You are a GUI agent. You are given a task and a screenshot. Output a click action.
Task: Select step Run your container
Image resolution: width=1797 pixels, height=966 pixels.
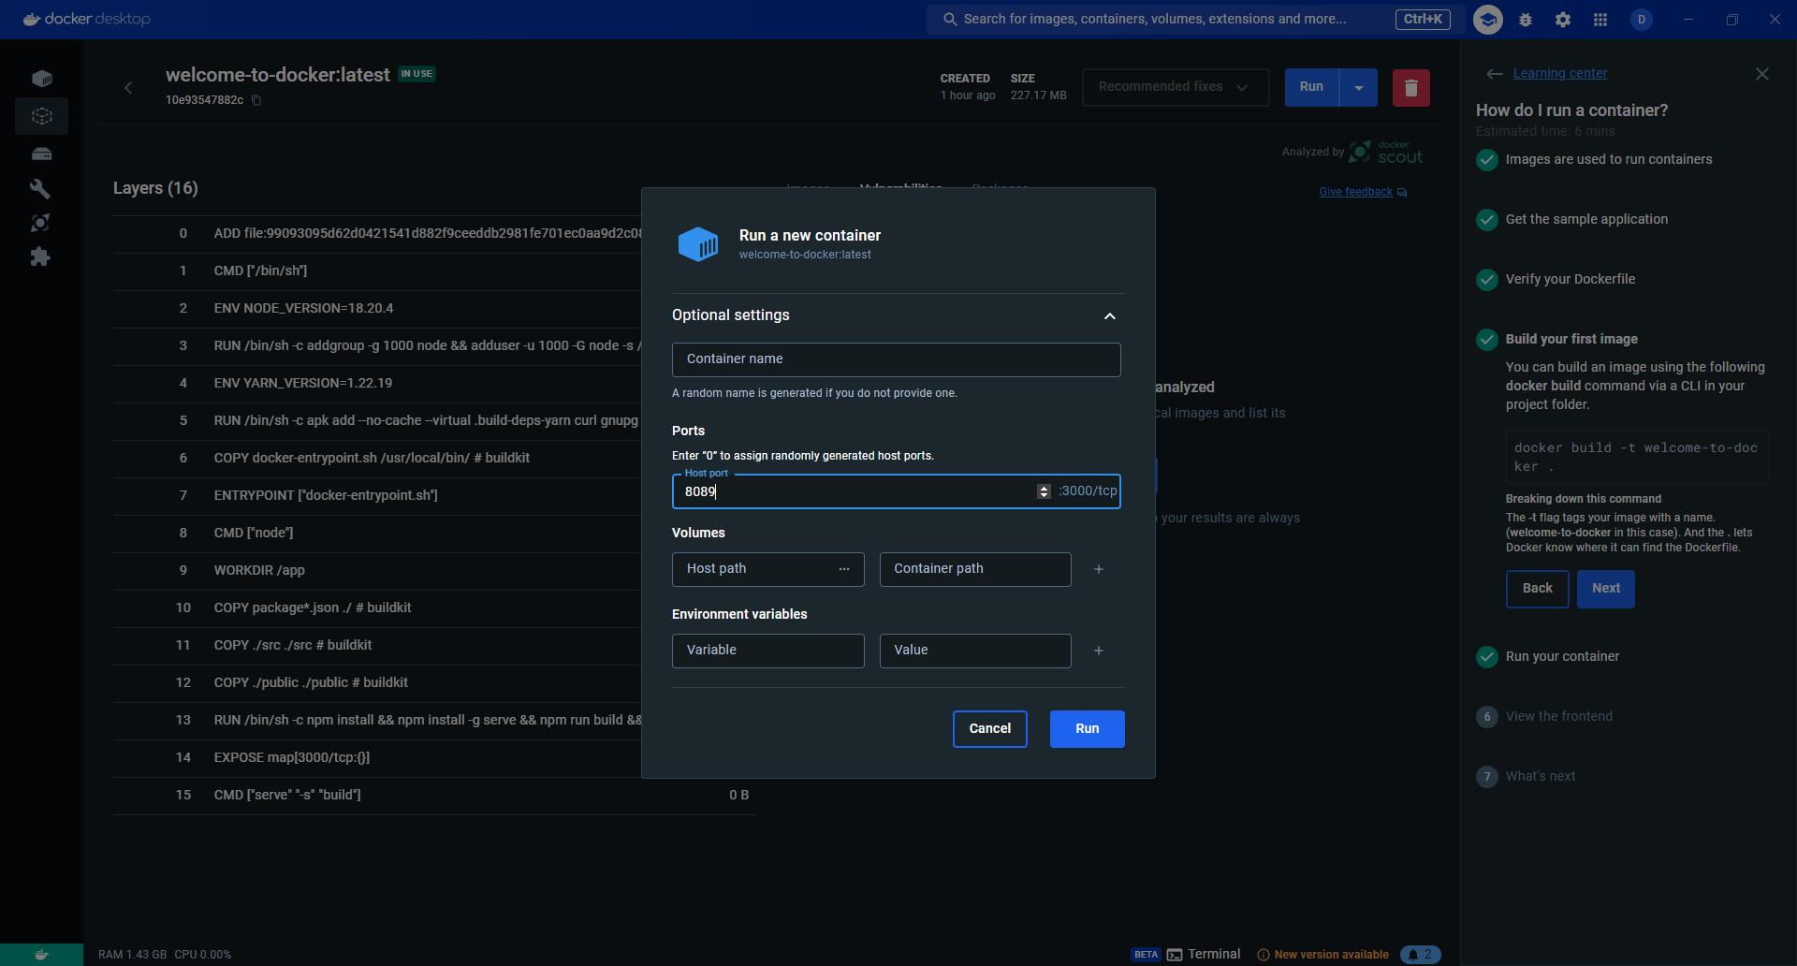point(1562,657)
